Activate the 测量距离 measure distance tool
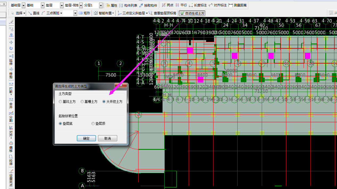337x189 pixels. [238, 5]
